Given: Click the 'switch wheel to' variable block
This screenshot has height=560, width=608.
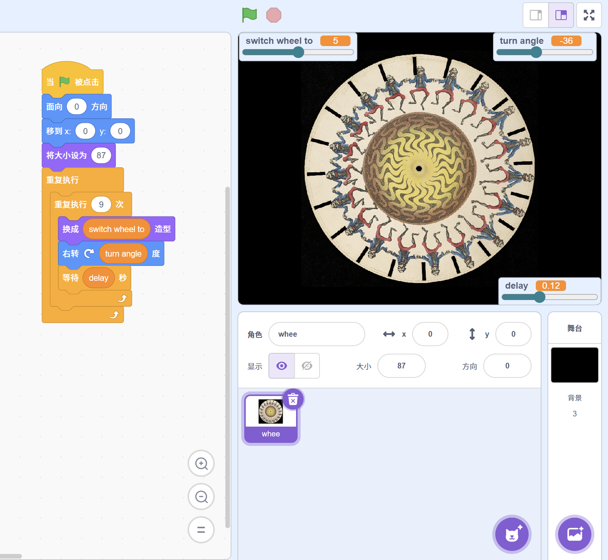Looking at the screenshot, I should pyautogui.click(x=116, y=229).
